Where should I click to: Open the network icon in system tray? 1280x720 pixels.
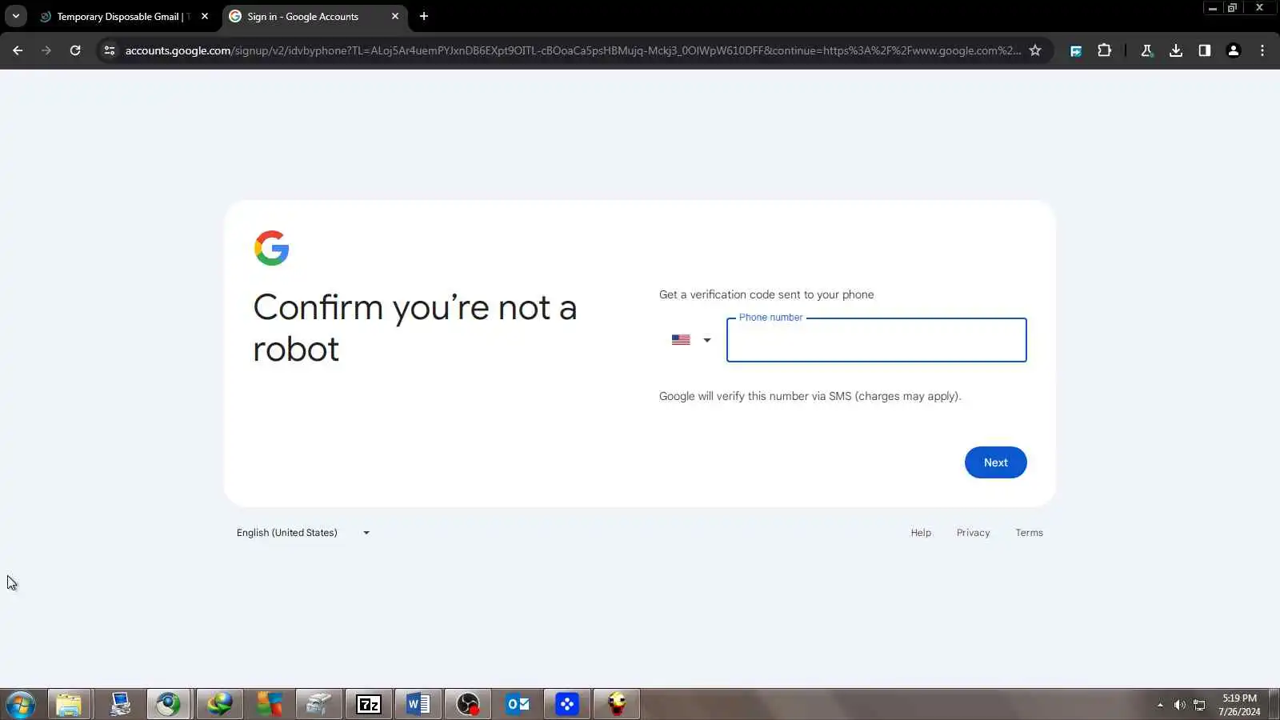coord(1199,705)
